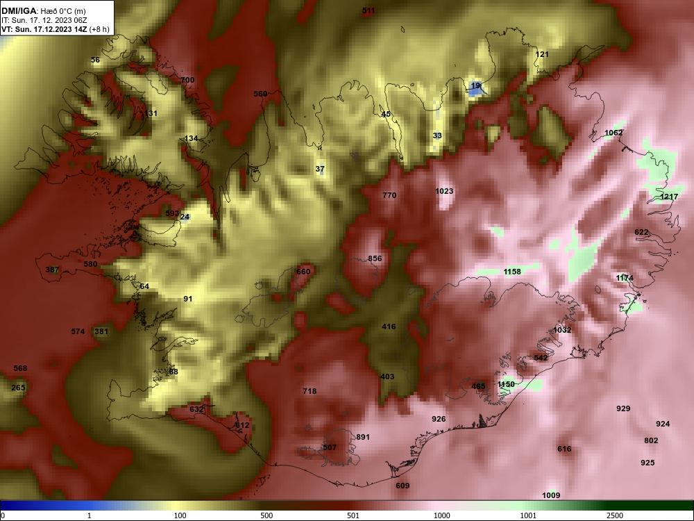Select the 56 value label
This screenshot has width=694, height=521.
tap(95, 60)
